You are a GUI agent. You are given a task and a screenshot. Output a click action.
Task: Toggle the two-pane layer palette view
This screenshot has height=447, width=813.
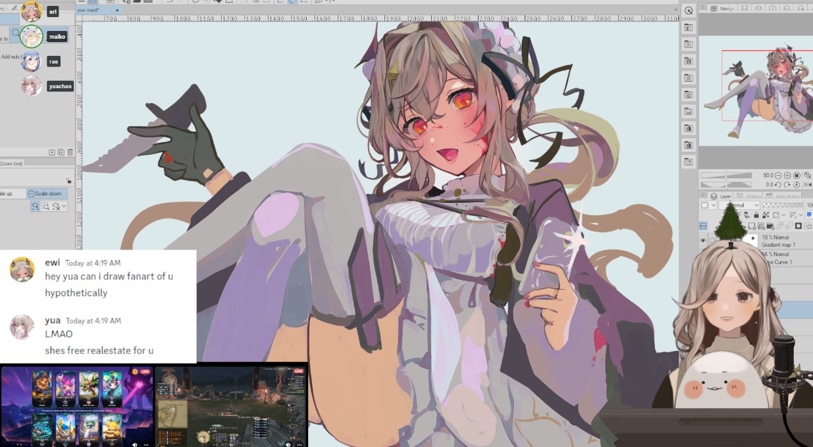click(x=703, y=226)
